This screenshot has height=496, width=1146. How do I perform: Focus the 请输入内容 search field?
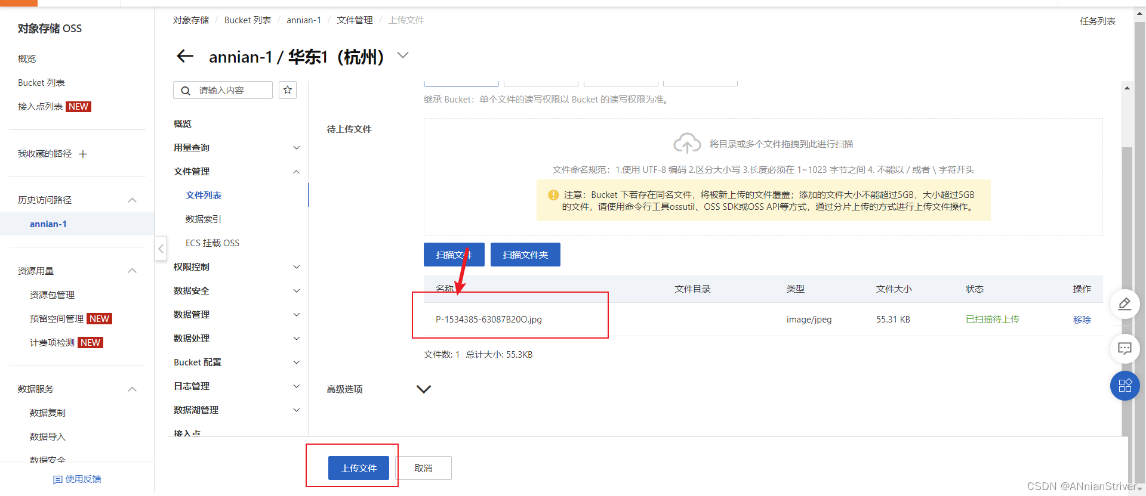click(223, 90)
